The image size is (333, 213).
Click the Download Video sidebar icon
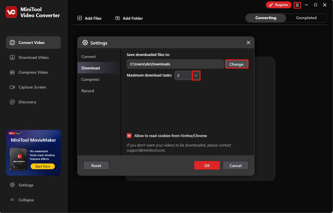12,57
